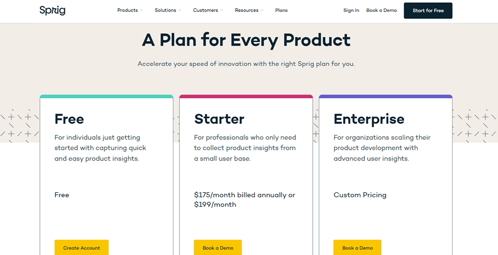The width and height of the screenshot is (498, 255).
Task: Open the Products menu
Action: 127,10
